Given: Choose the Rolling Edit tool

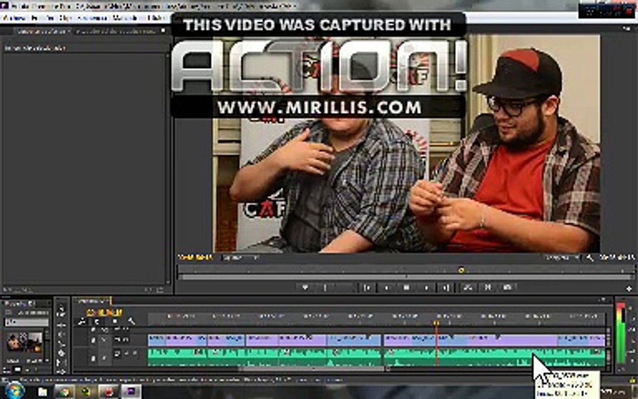Looking at the screenshot, I should point(61,334).
